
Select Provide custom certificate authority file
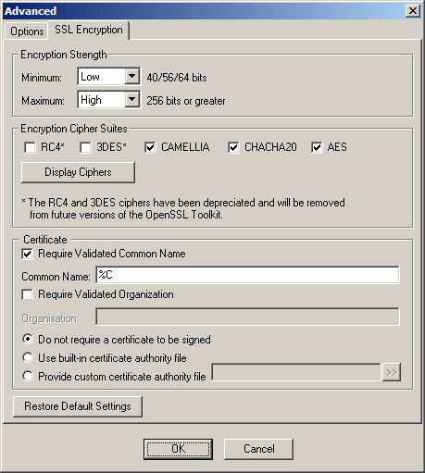pos(28,376)
